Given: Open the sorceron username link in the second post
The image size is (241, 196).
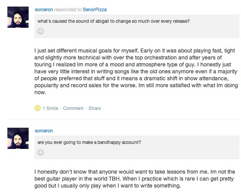Looking at the screenshot, I should pos(43,130).
